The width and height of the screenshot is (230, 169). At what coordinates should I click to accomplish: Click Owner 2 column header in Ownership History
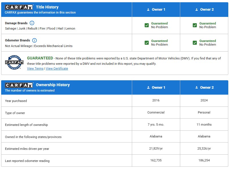(204, 88)
